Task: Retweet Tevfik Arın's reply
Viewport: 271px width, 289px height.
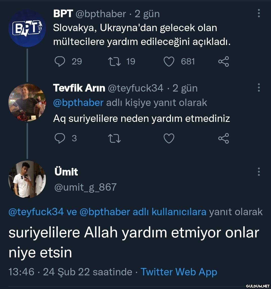Action: 114,138
